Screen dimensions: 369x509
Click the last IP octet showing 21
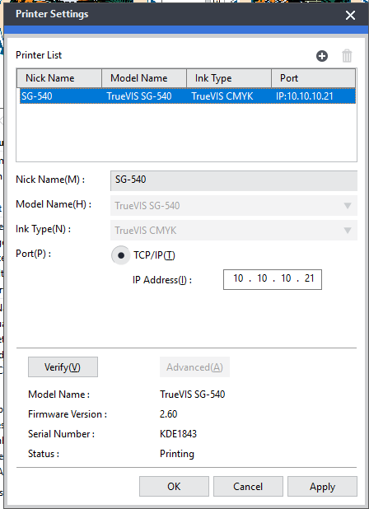coord(310,278)
